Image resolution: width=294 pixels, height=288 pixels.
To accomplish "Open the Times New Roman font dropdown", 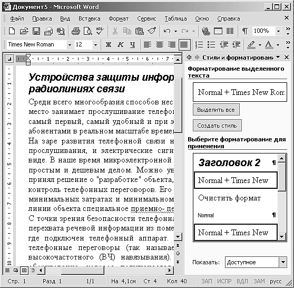I will [70, 45].
